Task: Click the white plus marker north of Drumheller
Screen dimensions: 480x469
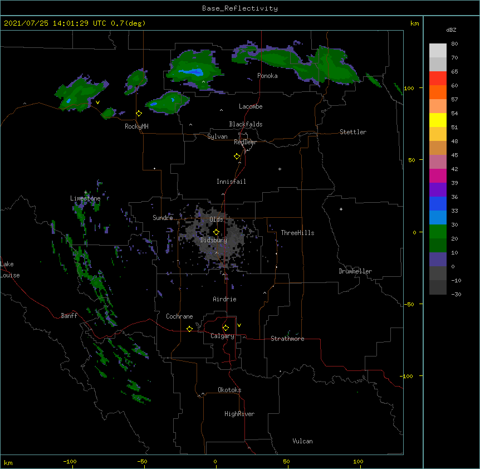Action: (x=341, y=209)
